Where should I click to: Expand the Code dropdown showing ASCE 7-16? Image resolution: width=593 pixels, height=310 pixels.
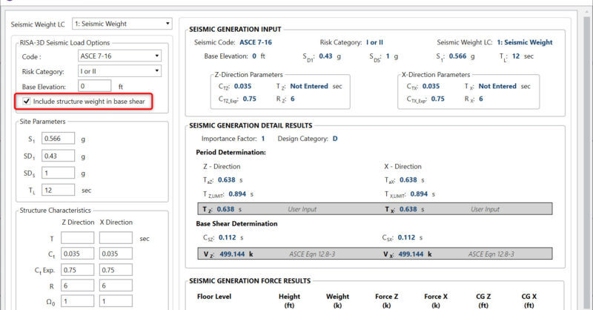pyautogui.click(x=119, y=56)
